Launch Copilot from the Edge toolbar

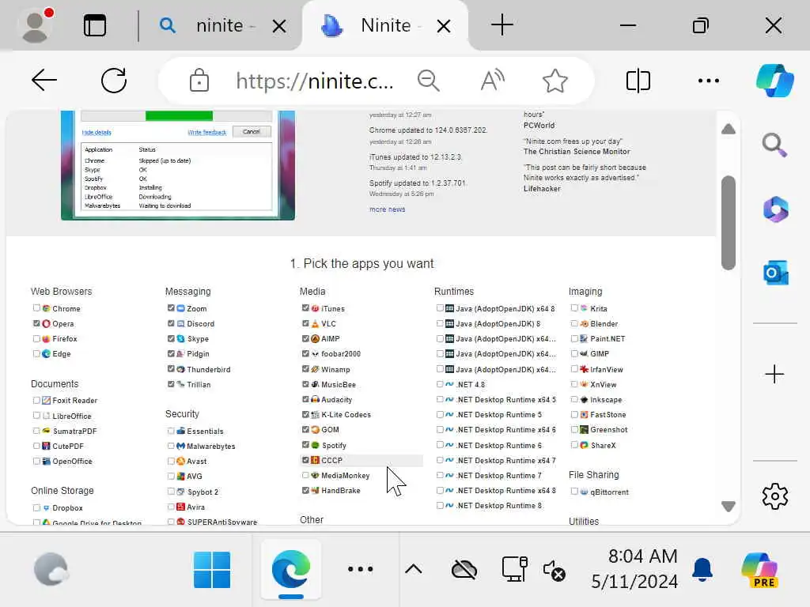775,81
